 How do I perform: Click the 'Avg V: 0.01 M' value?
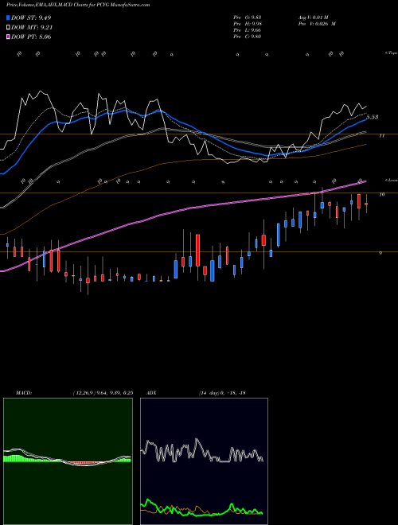coord(314,17)
